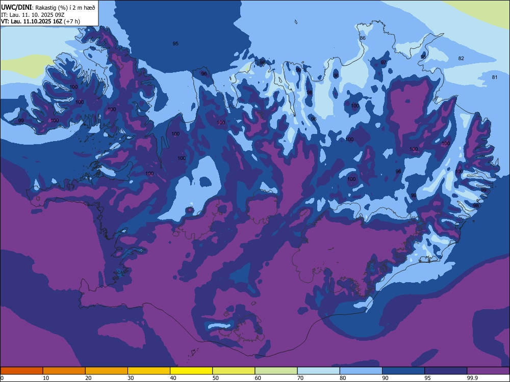The image size is (510, 382).
Task: Click the title text 'UWC/DINI: Rakastig (%) í 2 m hæð'
Action: click(48, 7)
